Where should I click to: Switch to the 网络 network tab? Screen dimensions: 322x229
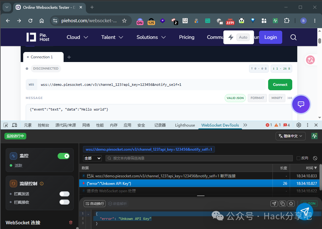pyautogui.click(x=86, y=125)
